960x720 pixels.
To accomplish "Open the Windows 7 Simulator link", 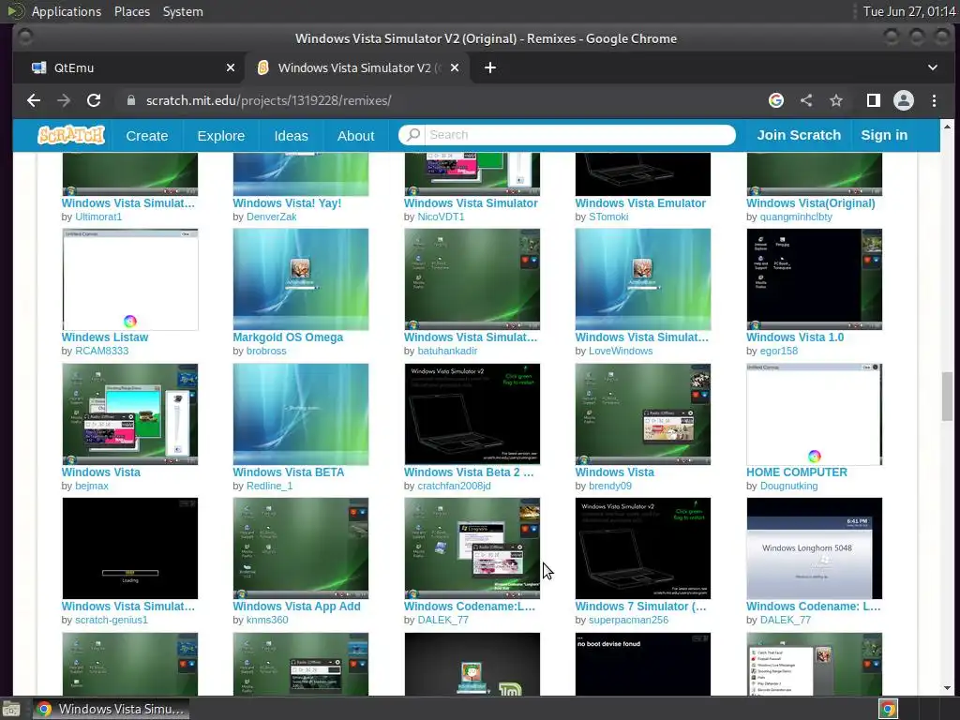I will [x=640, y=607].
